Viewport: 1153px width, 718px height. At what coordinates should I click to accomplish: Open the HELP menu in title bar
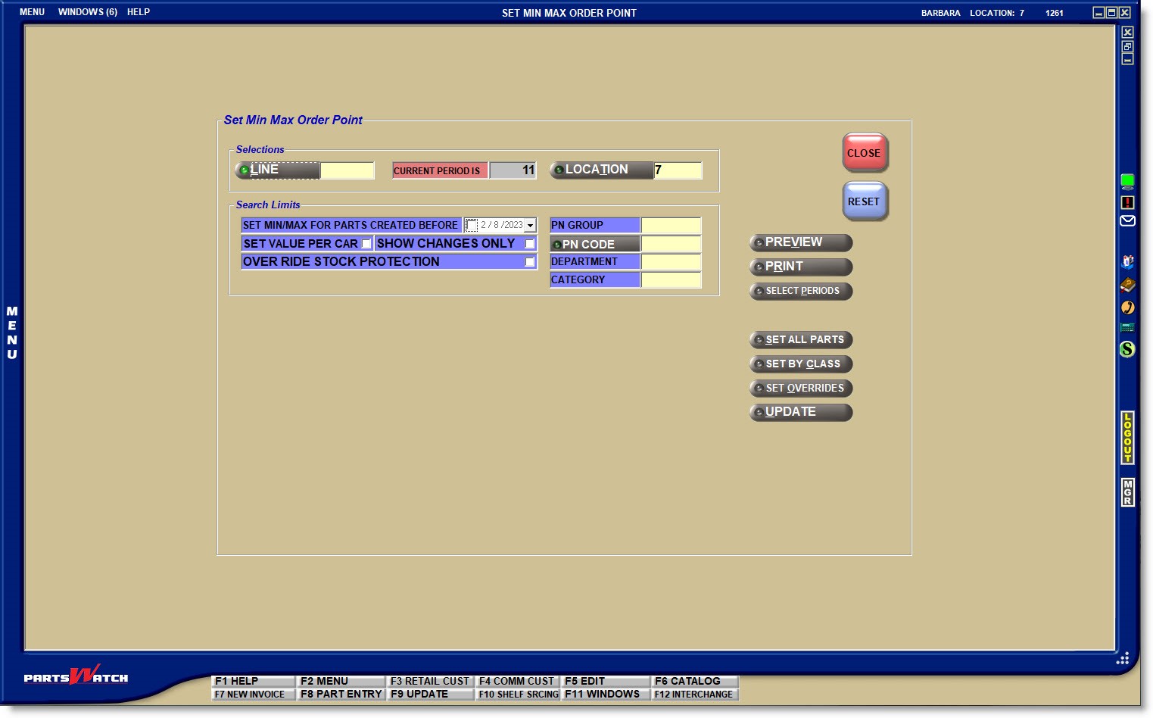(139, 12)
